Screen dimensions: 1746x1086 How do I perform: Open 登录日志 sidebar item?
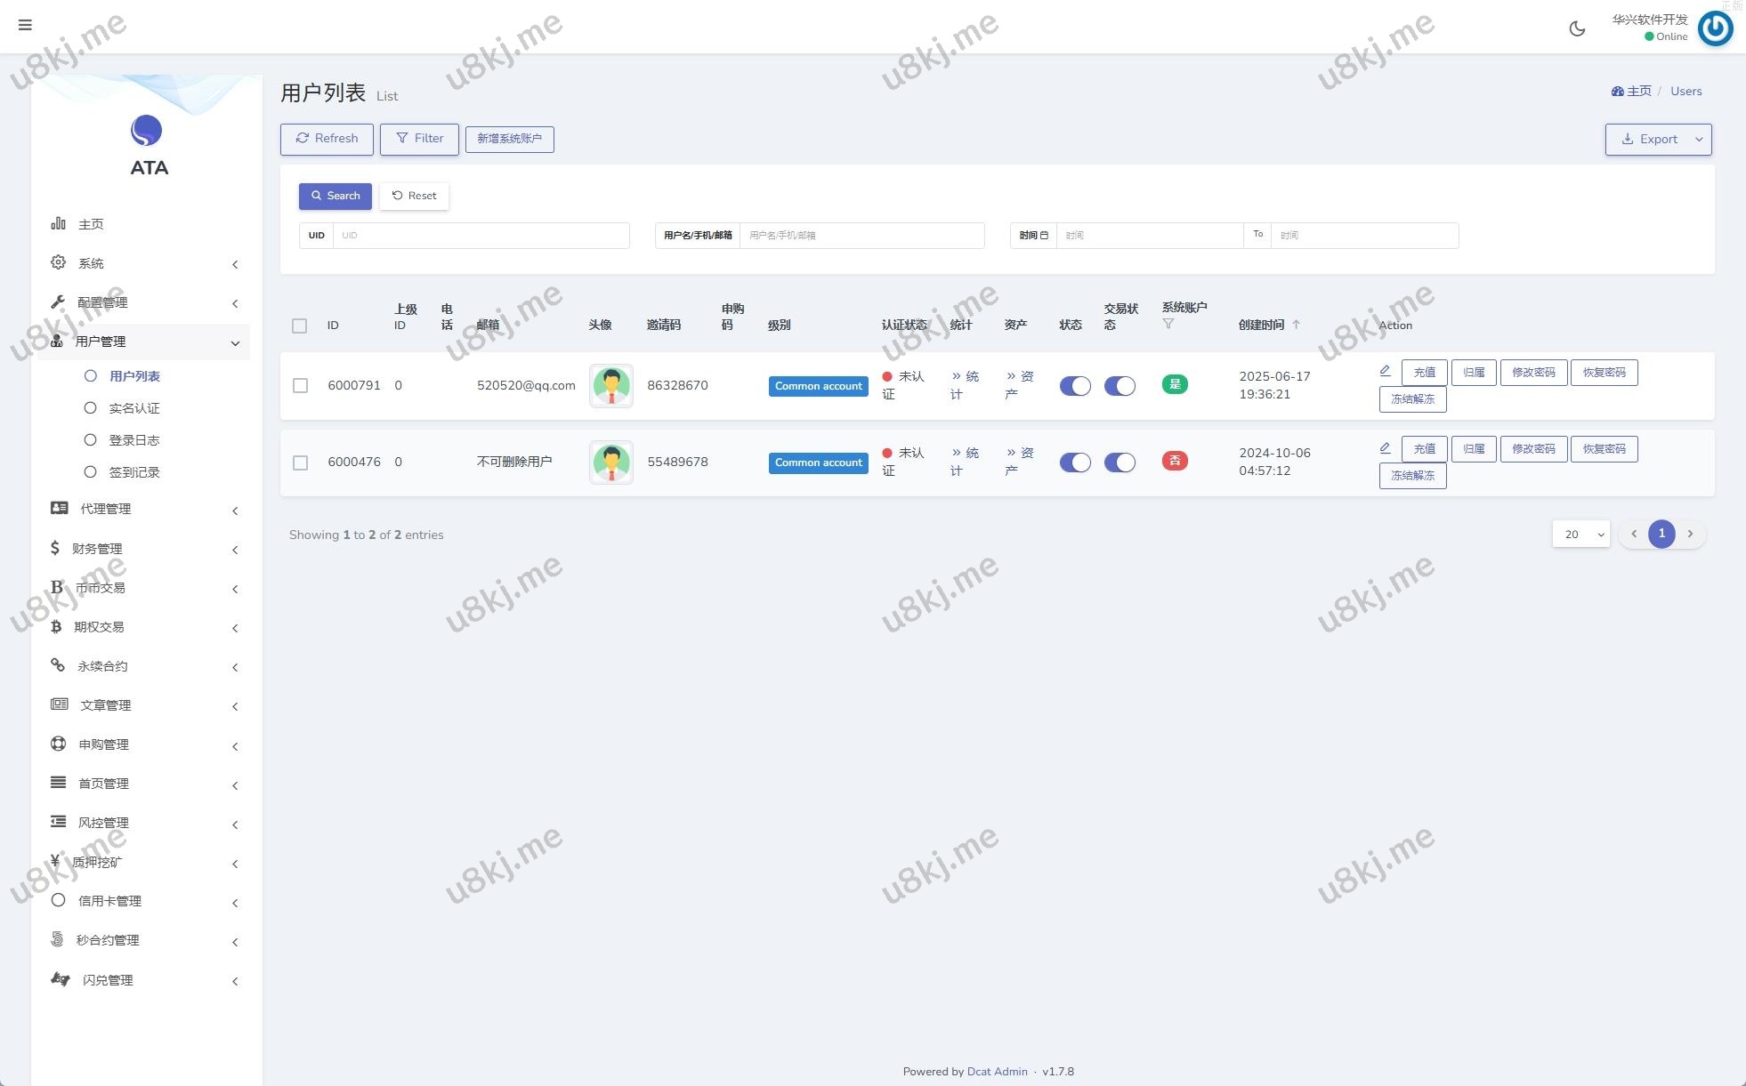[x=134, y=440]
